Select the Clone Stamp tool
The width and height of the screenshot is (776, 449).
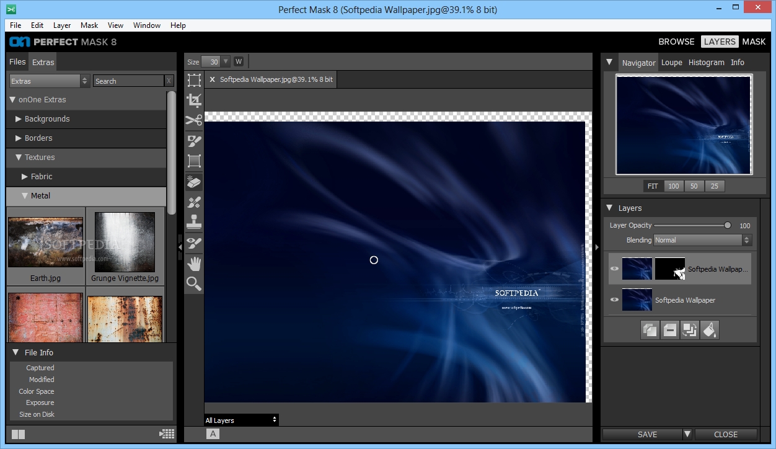[x=194, y=223]
